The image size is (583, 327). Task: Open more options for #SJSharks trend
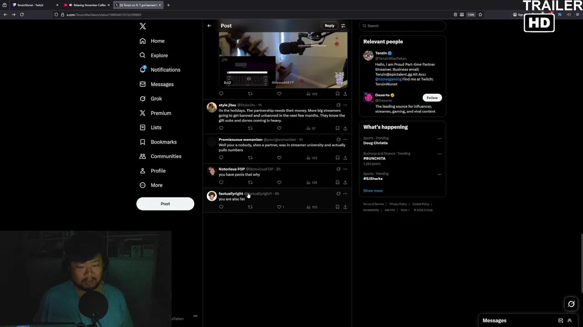click(x=440, y=174)
